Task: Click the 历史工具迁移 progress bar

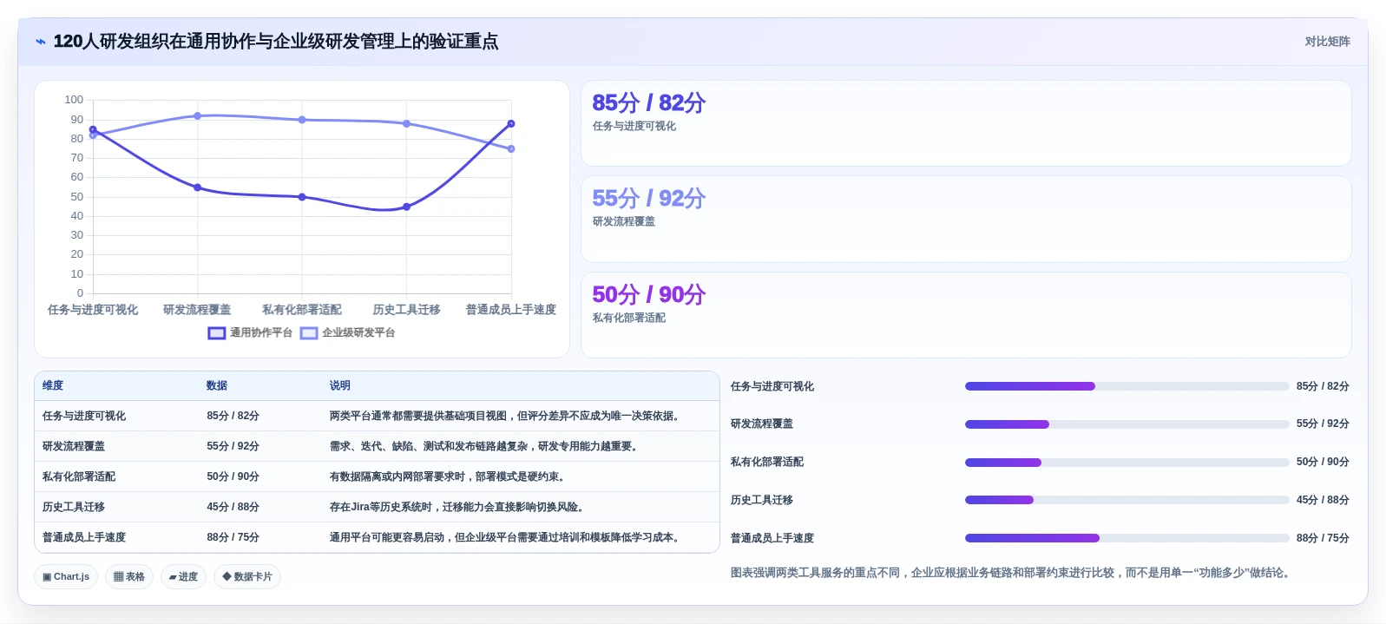Action: click(1127, 500)
